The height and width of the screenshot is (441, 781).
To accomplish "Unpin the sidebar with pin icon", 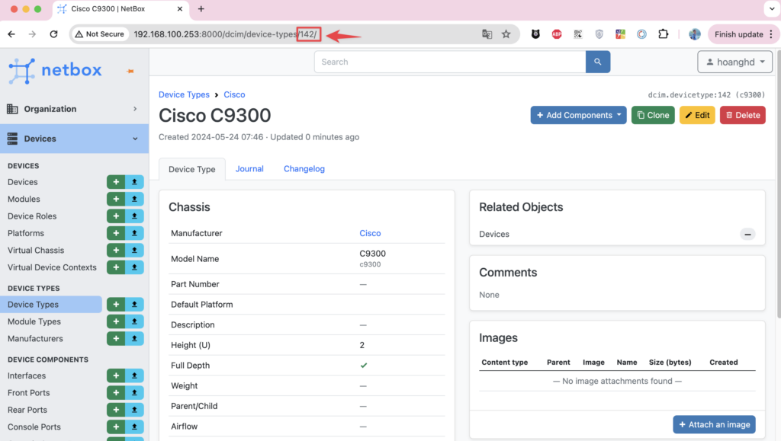I will [130, 71].
